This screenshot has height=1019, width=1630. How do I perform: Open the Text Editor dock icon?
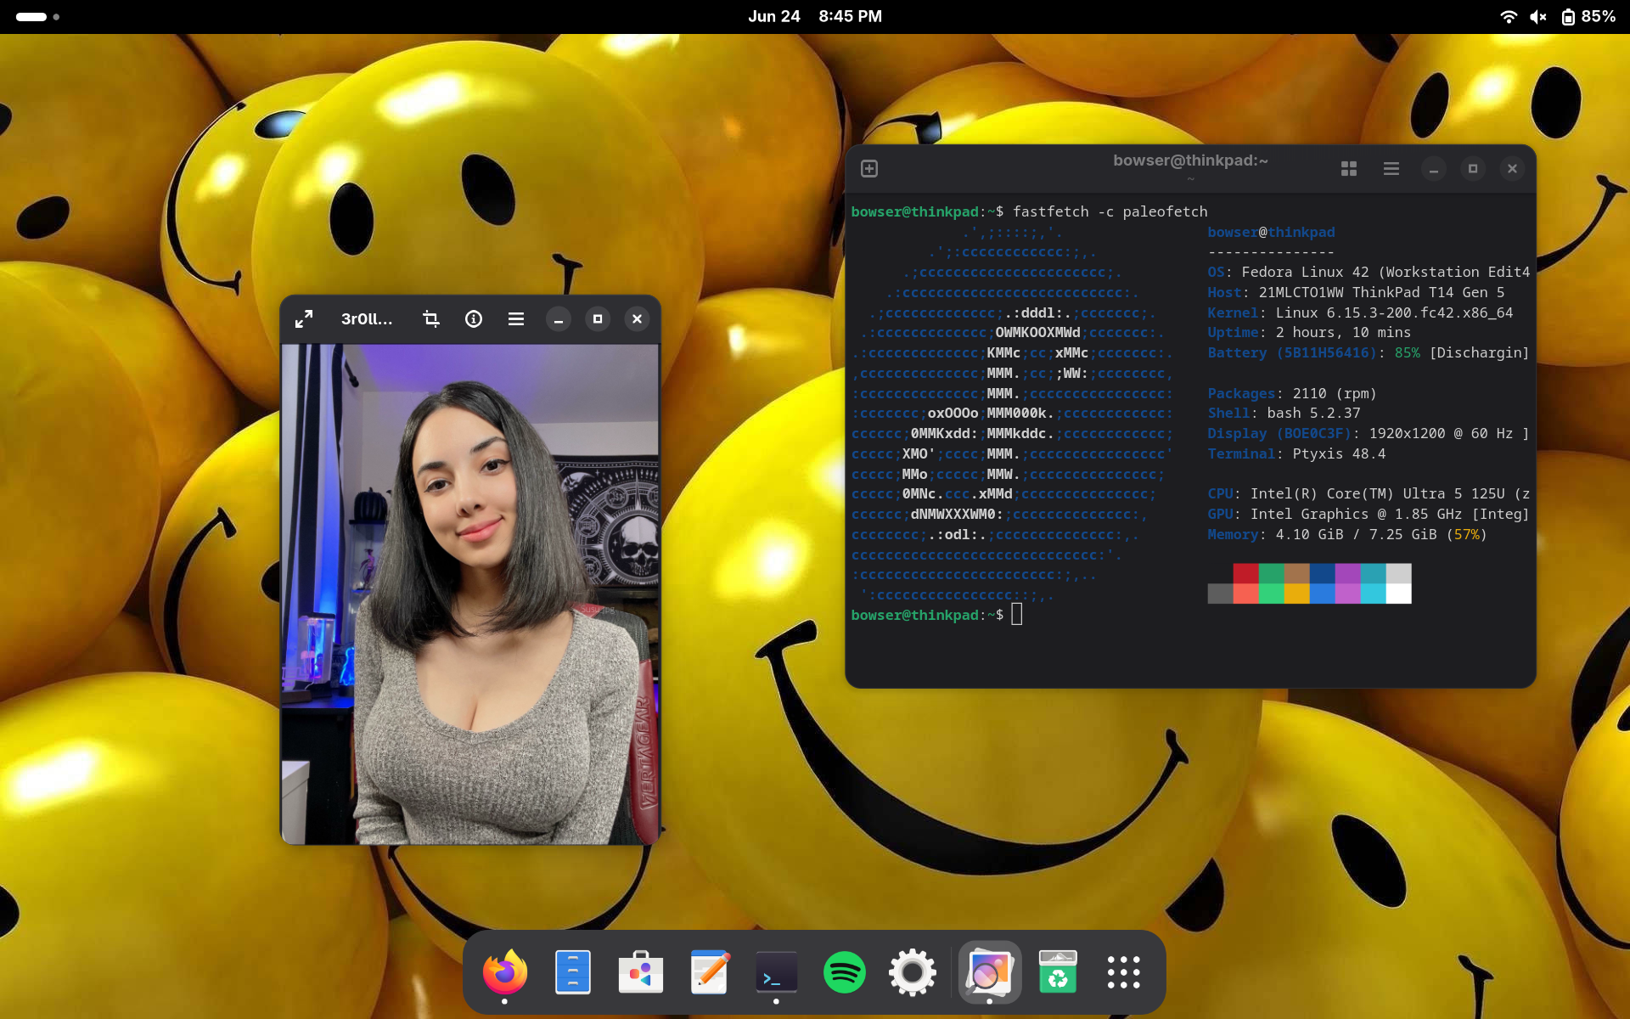click(709, 972)
